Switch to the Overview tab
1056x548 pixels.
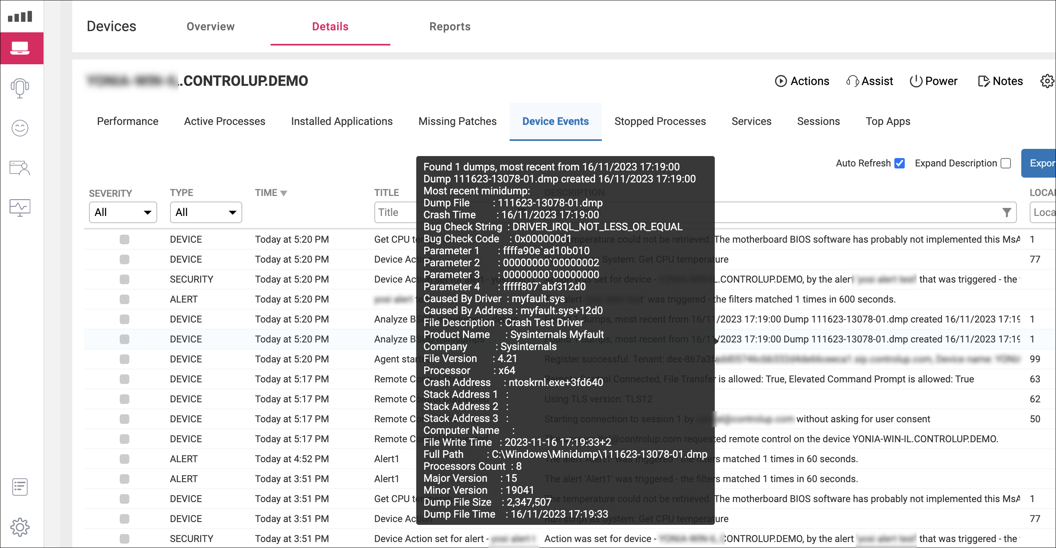tap(211, 27)
